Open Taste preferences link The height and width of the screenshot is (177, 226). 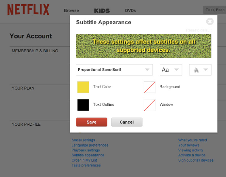coord(86,165)
